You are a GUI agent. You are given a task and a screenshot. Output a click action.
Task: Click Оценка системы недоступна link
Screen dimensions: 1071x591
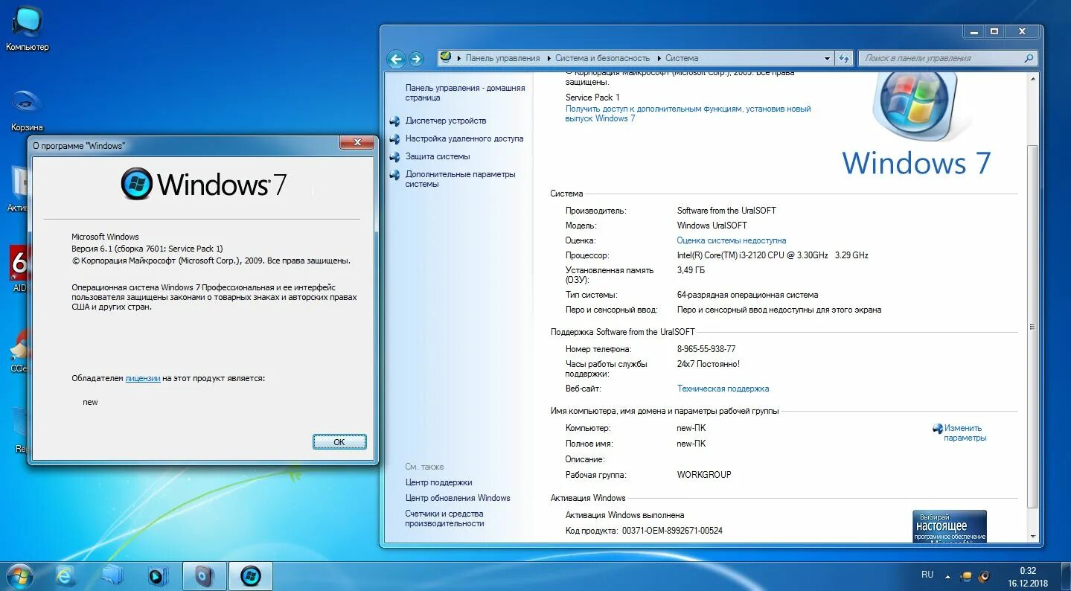click(x=731, y=240)
